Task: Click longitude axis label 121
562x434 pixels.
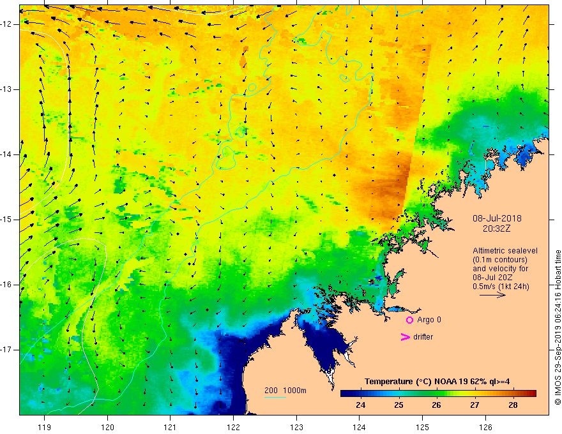Action: click(x=171, y=427)
